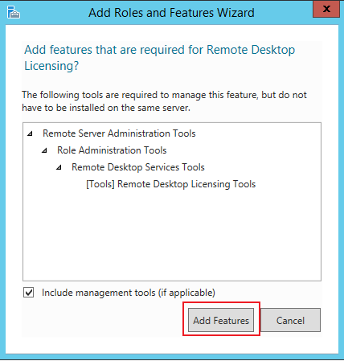Collapse the Role Administration Tools triangle

[x=44, y=150]
